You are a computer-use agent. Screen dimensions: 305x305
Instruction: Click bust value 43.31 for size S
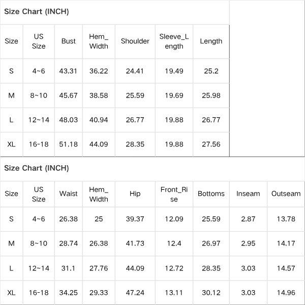[x=68, y=71]
